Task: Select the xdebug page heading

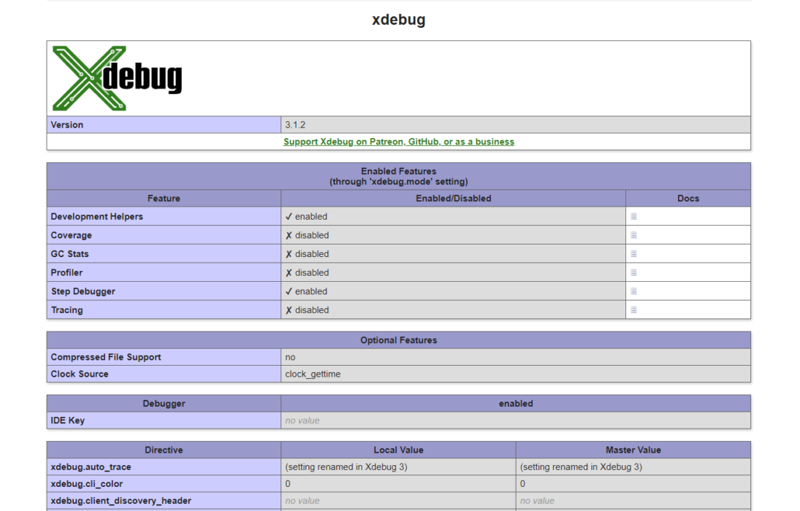Action: click(398, 20)
